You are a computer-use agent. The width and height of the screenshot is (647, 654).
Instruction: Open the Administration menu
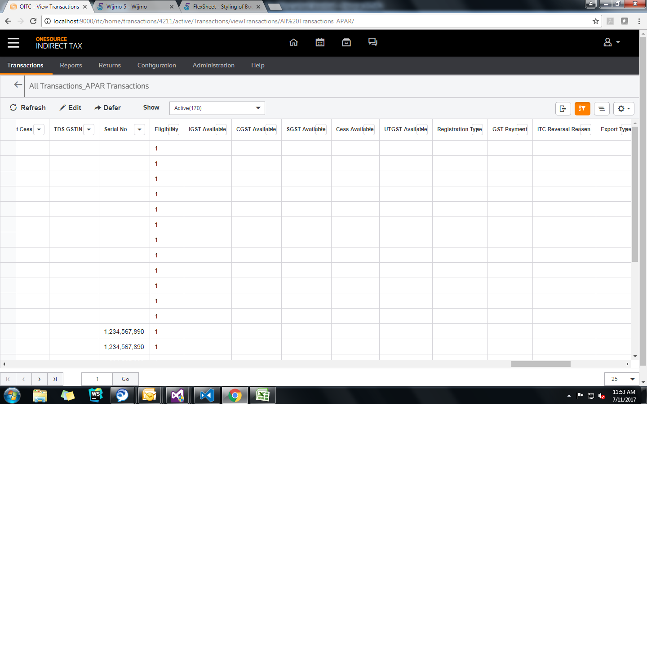pos(213,65)
